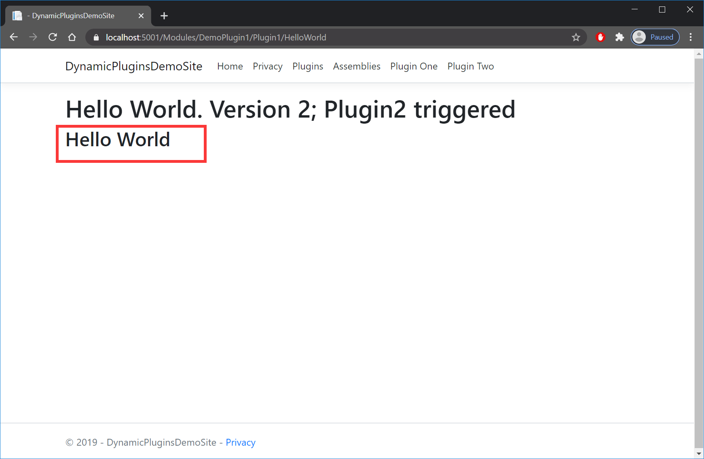704x459 pixels.
Task: Bookmark this page with the star
Action: coord(576,38)
